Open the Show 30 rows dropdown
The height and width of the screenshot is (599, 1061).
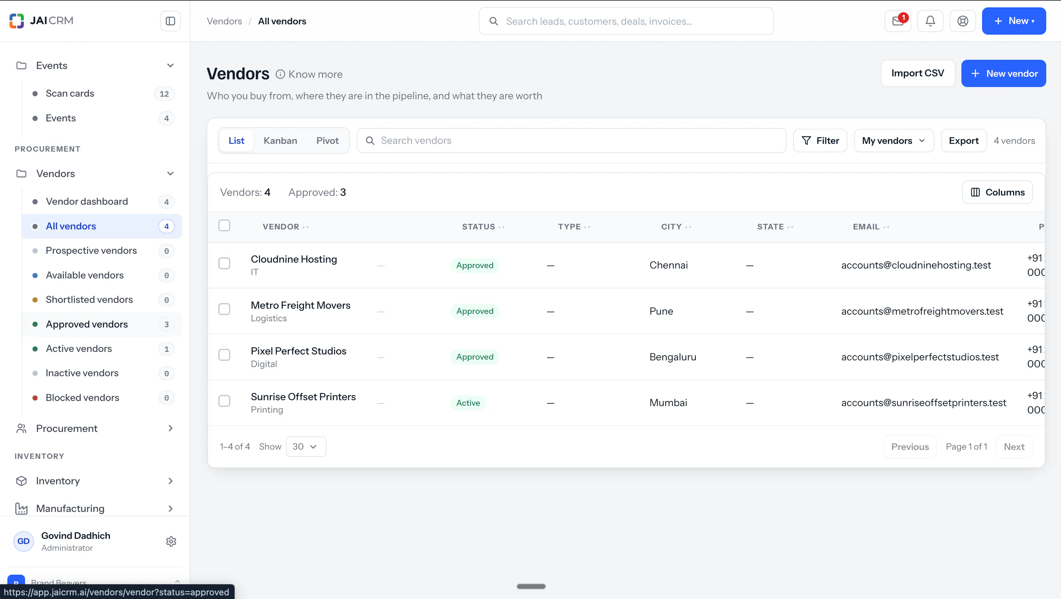[306, 447]
